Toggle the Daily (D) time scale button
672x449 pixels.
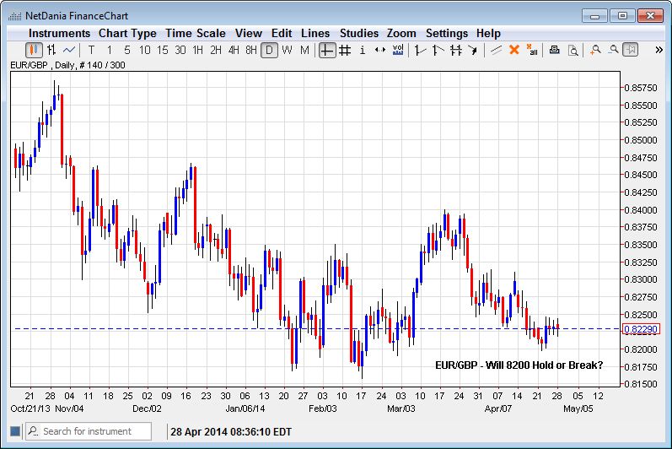[x=269, y=50]
